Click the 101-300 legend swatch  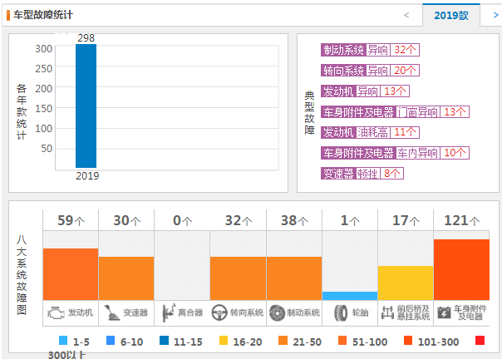[408, 340]
